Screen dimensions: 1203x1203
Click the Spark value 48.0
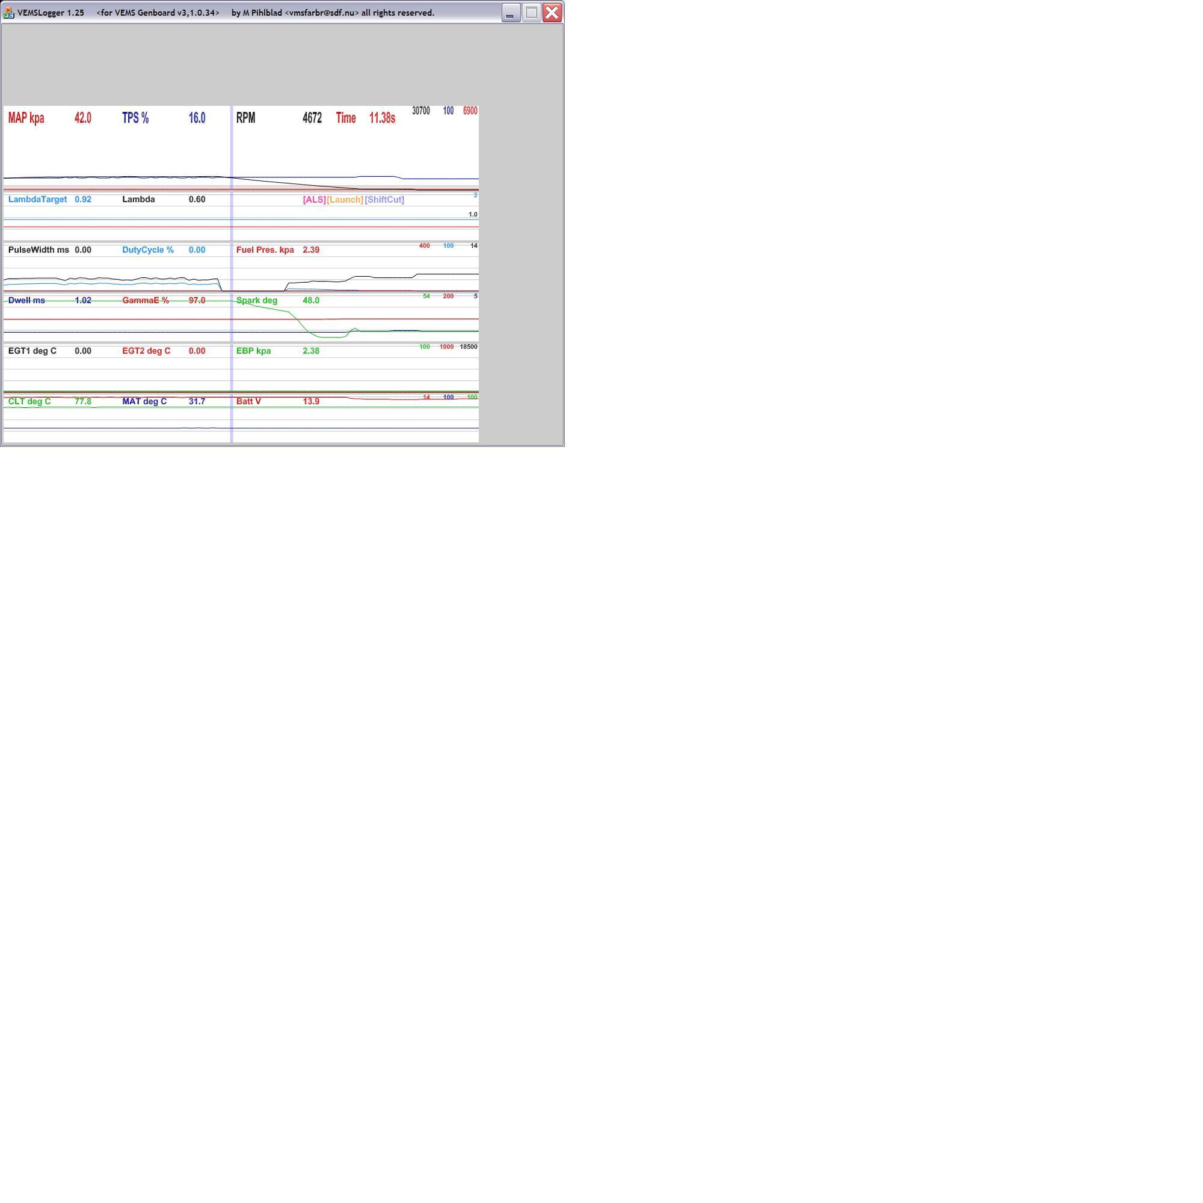coord(311,301)
